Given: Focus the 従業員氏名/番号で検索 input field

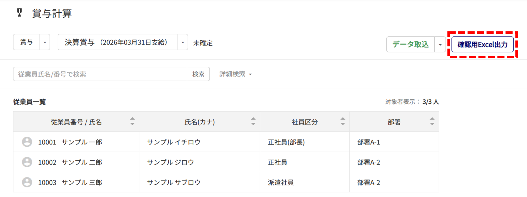Looking at the screenshot, I should click(100, 74).
